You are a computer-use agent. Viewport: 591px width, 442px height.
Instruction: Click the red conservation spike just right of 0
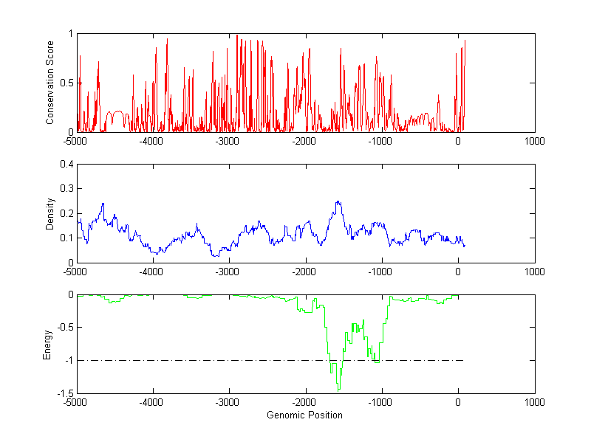tap(464, 41)
